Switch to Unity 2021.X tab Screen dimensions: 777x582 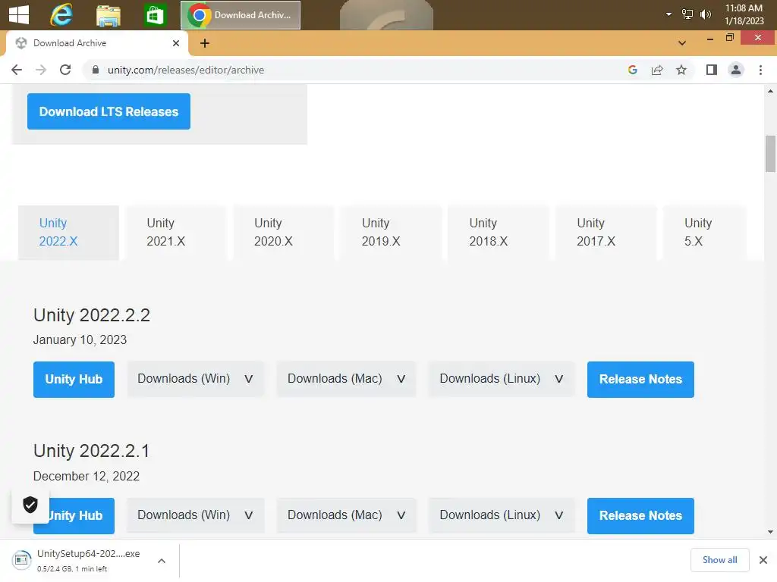[x=176, y=232]
